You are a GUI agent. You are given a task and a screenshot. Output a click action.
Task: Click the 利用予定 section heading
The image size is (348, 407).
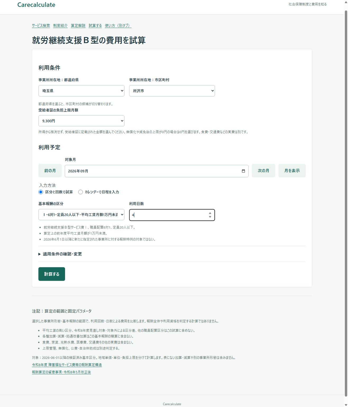(49, 147)
